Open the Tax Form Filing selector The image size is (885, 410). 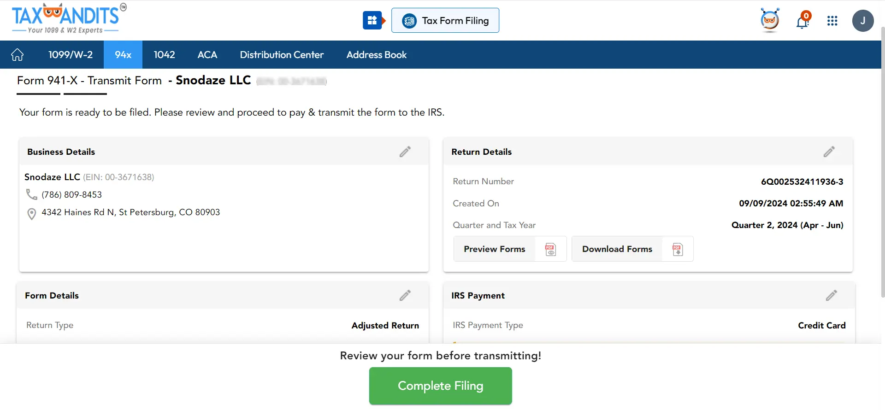coord(445,21)
